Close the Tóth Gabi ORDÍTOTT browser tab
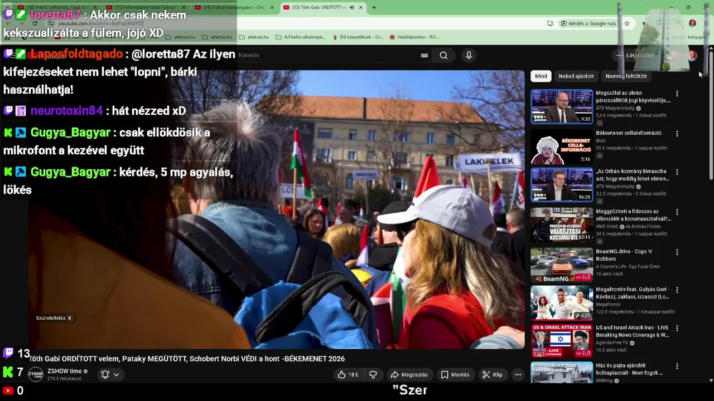The image size is (714, 401). coord(361,7)
